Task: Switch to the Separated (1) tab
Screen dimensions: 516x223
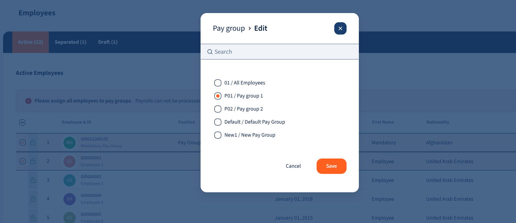Action: point(70,42)
